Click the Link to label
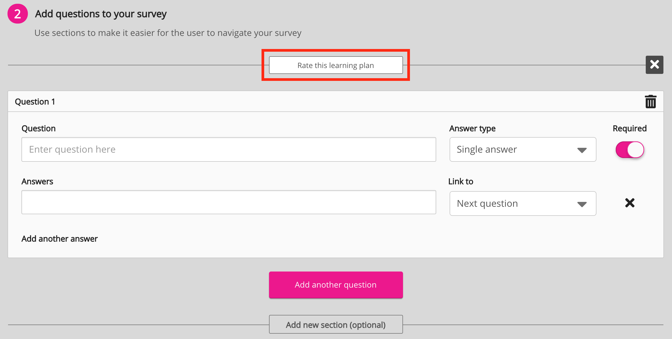Screen dimensions: 672x339 [461, 182]
